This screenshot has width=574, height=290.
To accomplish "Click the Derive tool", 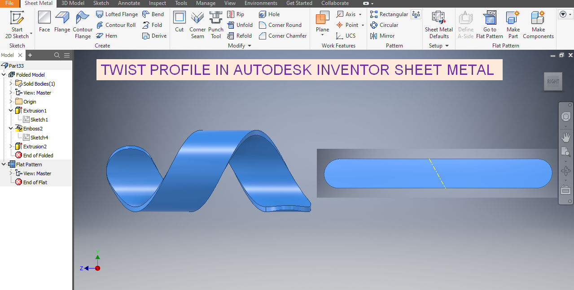I will (154, 36).
